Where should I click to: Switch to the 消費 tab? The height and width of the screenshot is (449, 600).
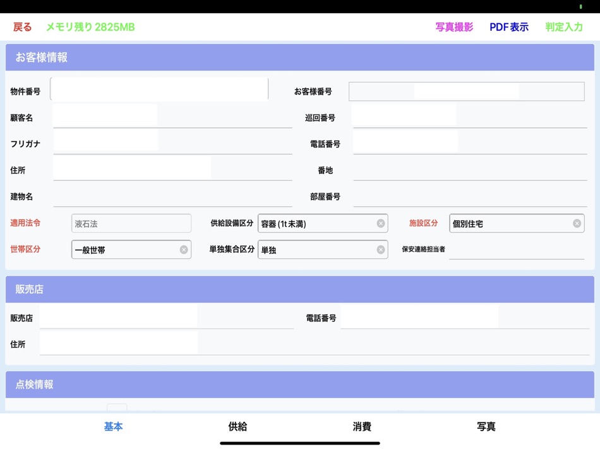click(362, 426)
